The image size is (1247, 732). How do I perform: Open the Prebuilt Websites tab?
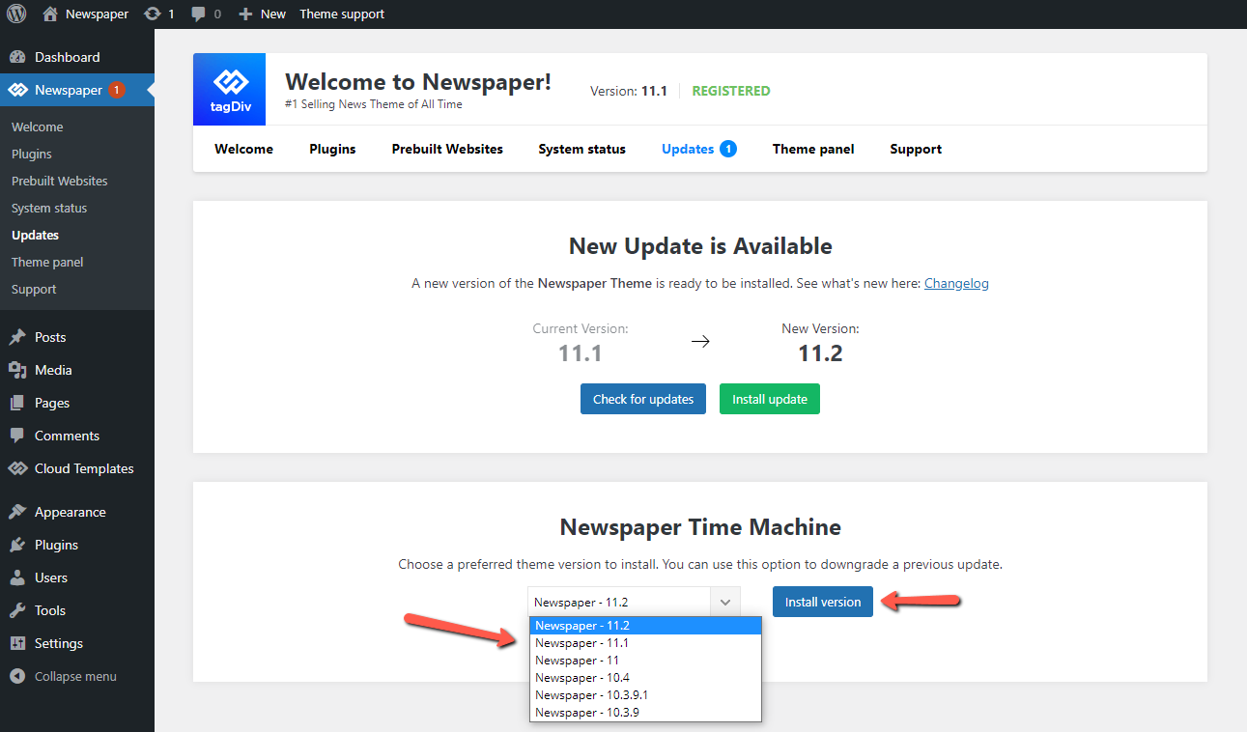pyautogui.click(x=447, y=149)
